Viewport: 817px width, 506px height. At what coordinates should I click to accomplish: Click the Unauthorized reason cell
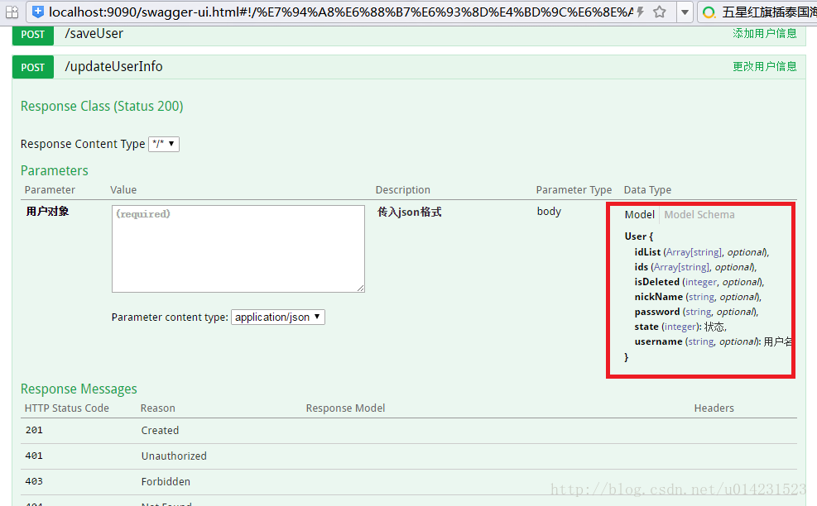[x=174, y=456]
